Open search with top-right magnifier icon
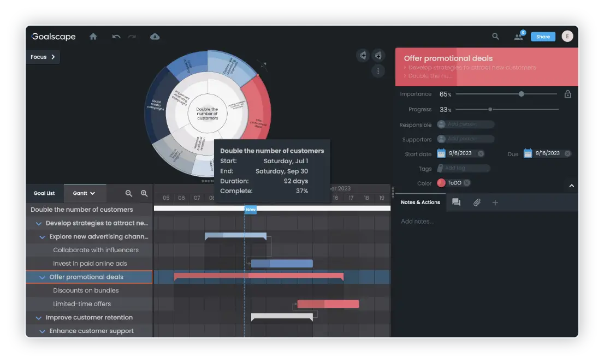 [x=495, y=37]
